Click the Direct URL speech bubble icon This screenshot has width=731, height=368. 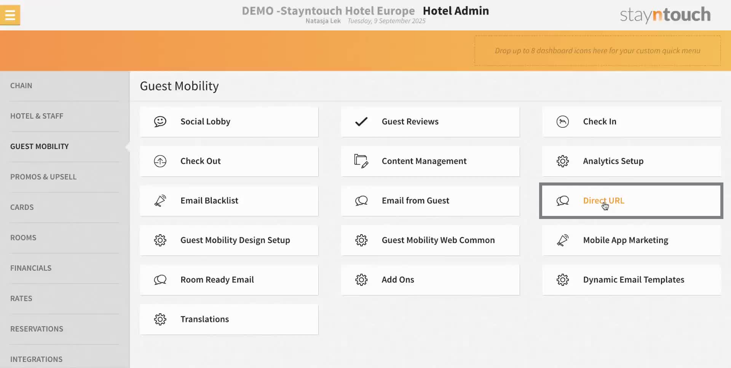[562, 201]
